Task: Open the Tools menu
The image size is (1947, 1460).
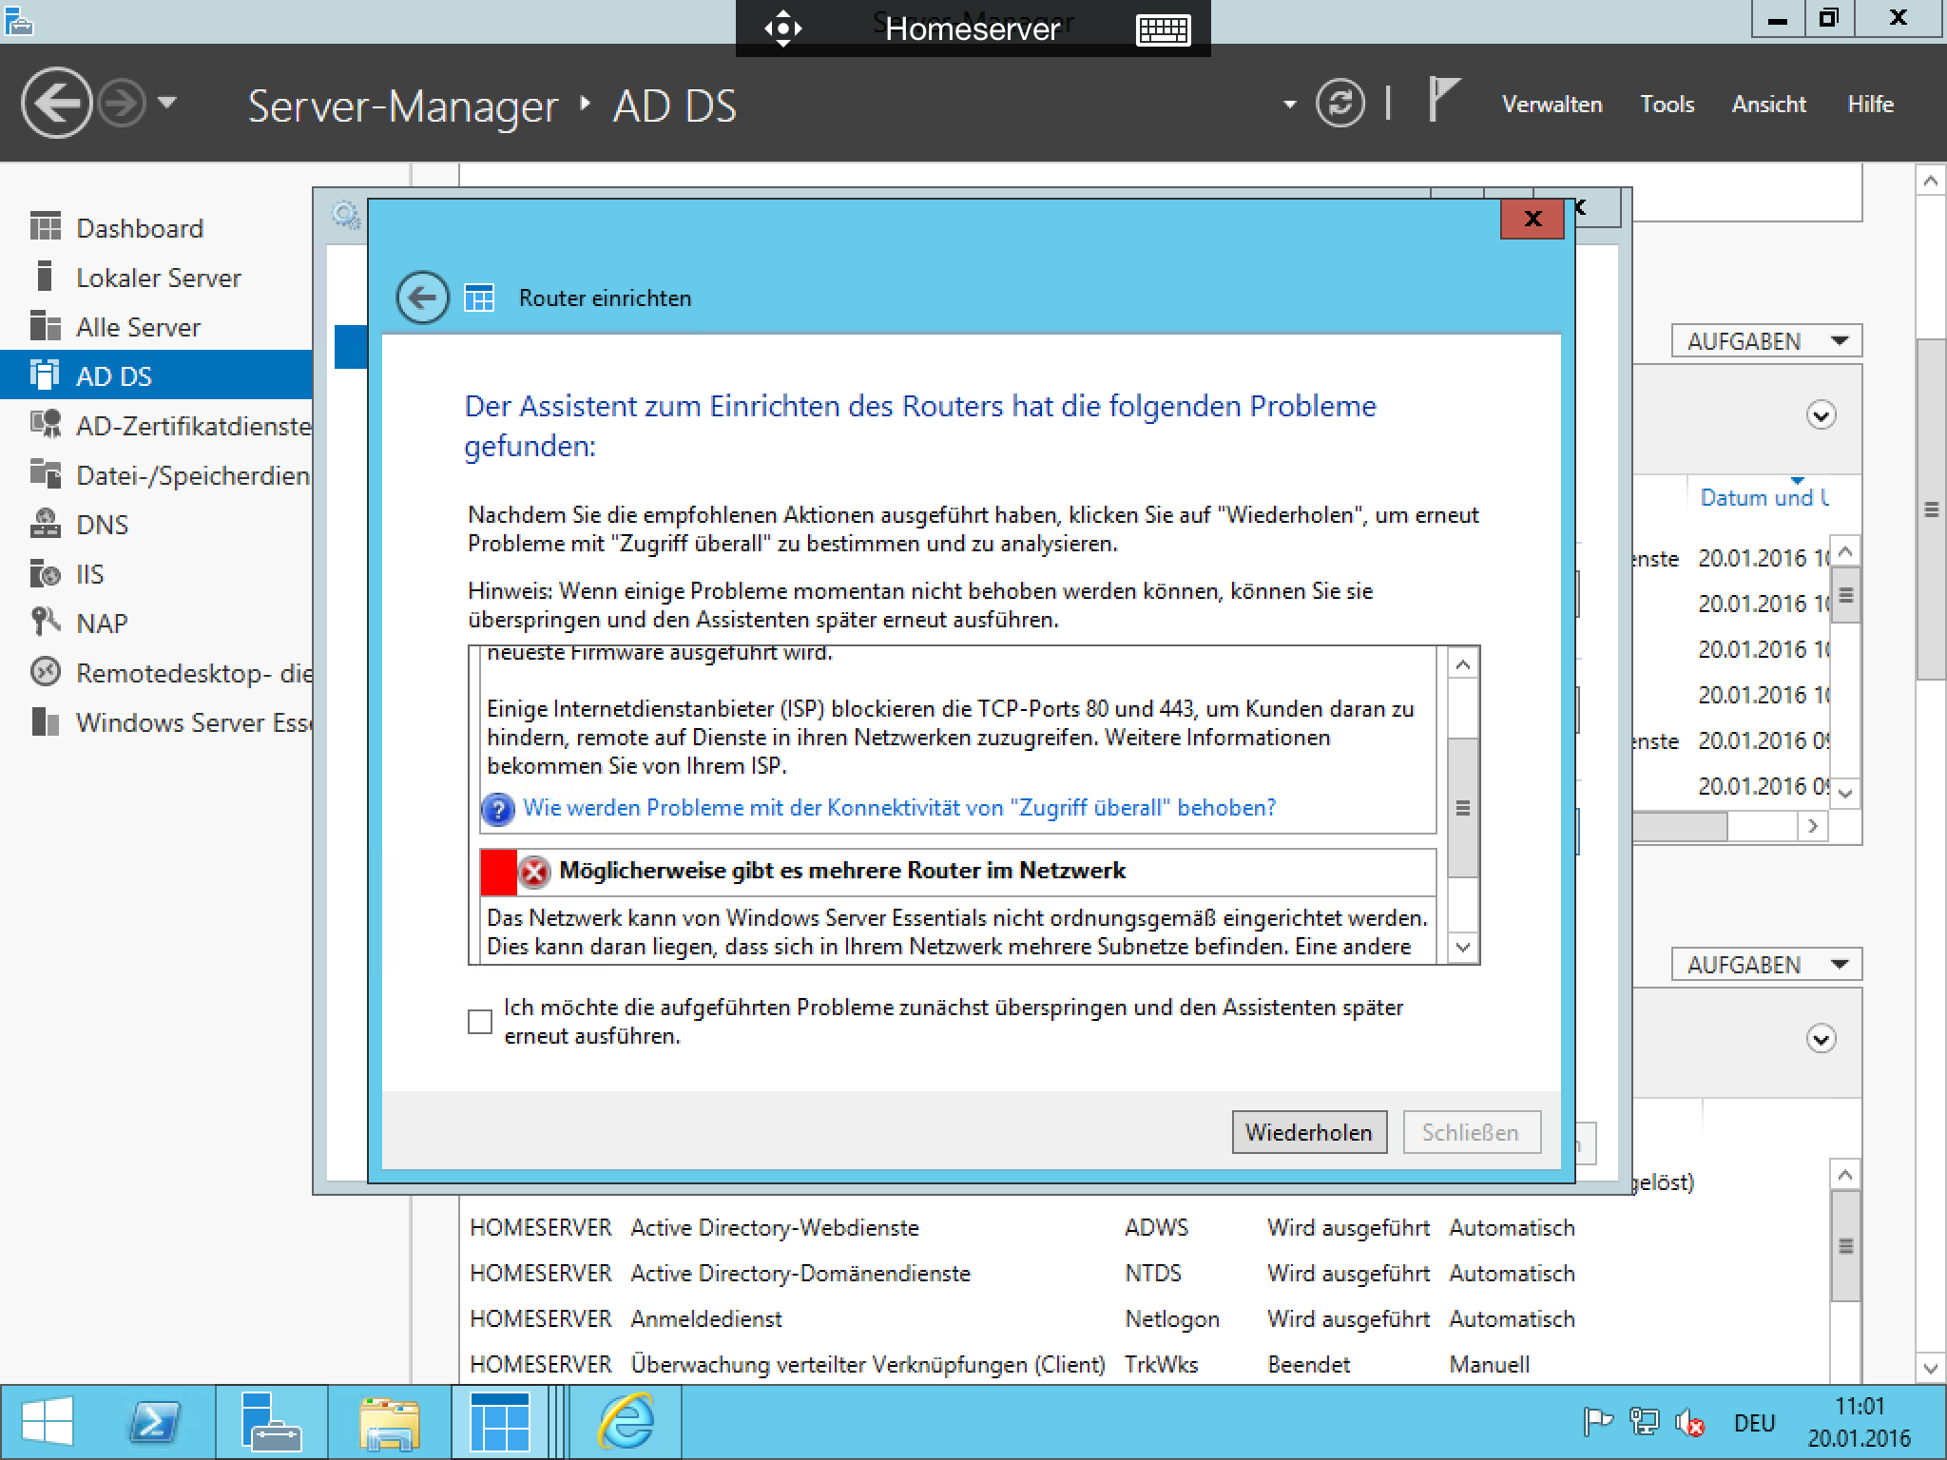Action: pyautogui.click(x=1667, y=104)
